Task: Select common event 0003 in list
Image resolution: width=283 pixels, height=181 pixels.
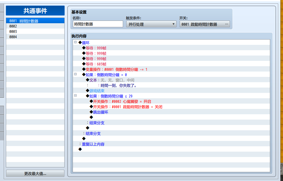Action: coord(35,32)
